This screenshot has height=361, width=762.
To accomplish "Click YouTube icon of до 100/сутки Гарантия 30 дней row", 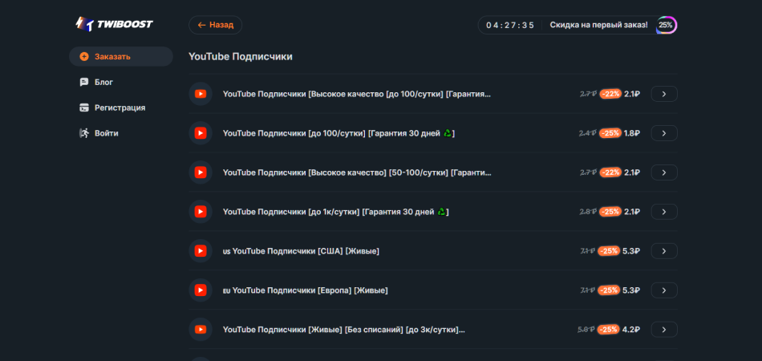I will (x=201, y=133).
